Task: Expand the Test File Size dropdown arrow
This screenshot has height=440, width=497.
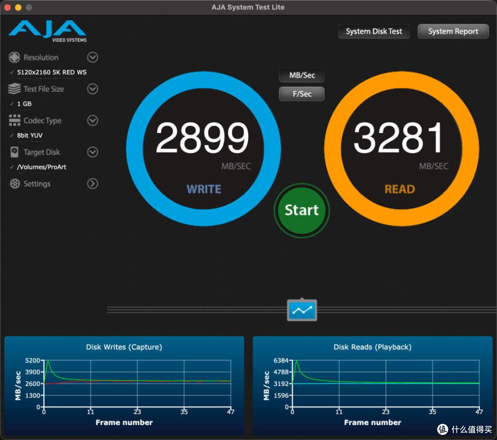Action: click(92, 89)
